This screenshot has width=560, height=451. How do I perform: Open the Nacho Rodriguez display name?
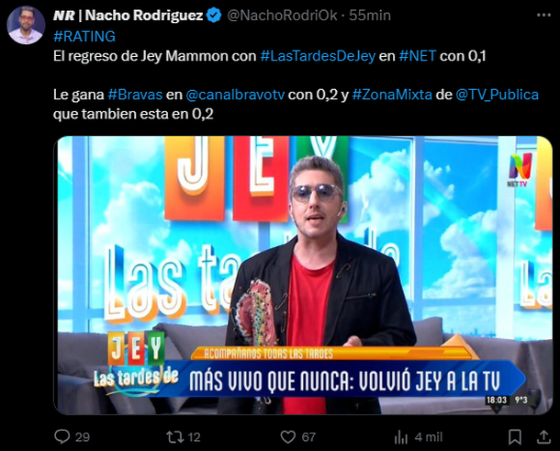pyautogui.click(x=128, y=16)
